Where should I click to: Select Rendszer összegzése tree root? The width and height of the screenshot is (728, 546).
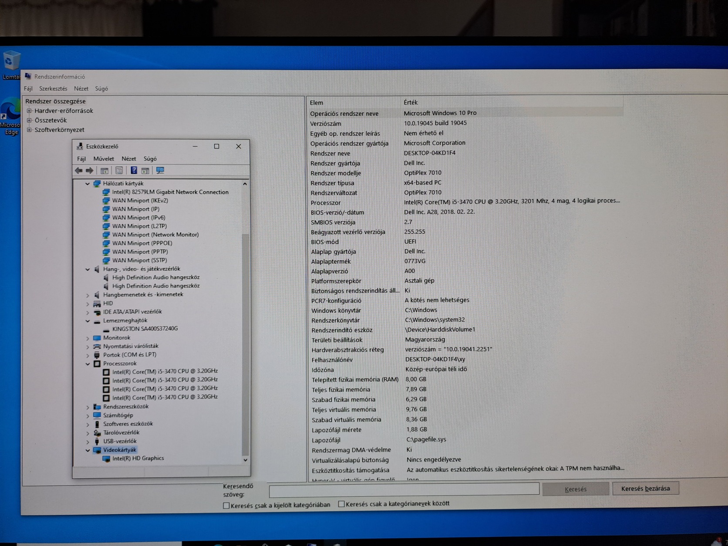click(55, 101)
